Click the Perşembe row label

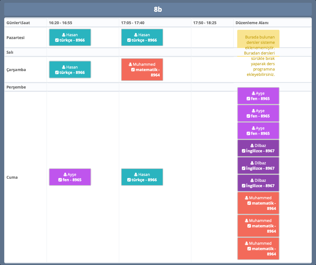[x=16, y=87]
